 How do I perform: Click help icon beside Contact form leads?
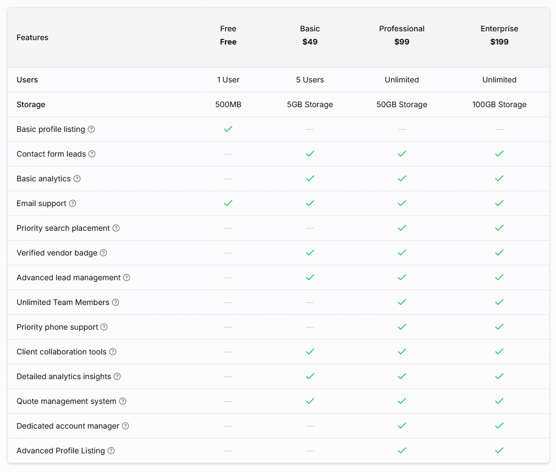(92, 154)
